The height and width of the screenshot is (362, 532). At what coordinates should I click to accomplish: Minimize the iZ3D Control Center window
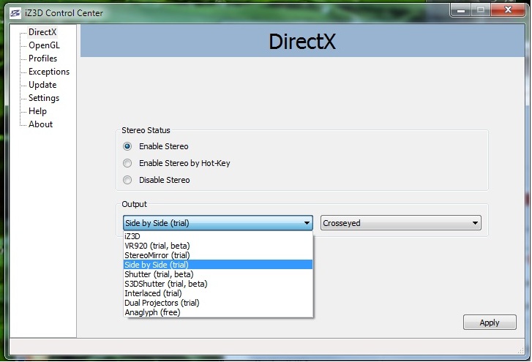461,10
